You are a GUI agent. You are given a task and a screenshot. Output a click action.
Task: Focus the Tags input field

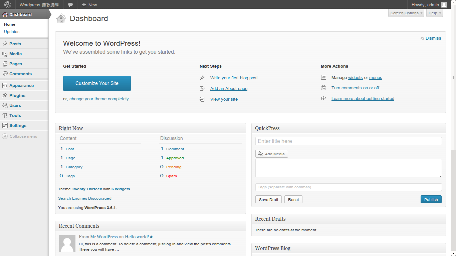349,187
